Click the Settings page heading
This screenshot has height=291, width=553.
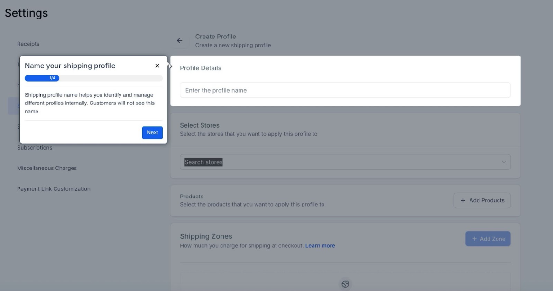tap(27, 13)
